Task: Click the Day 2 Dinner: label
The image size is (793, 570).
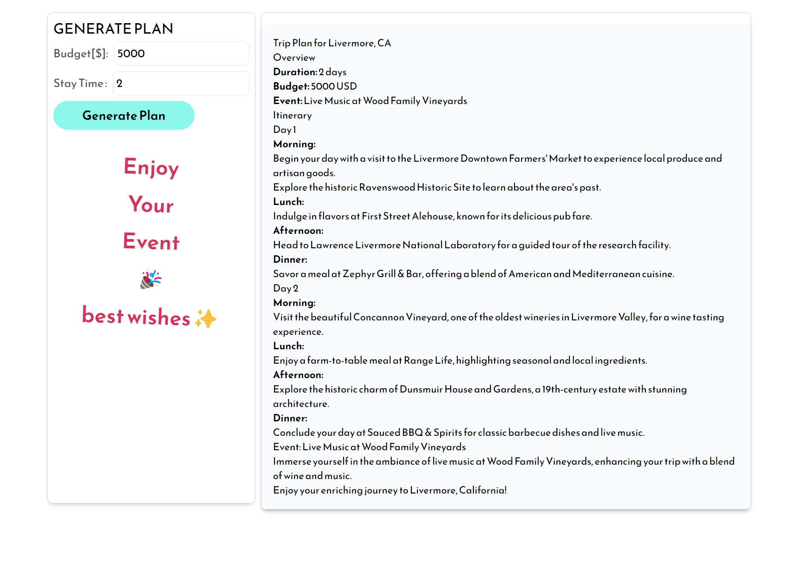Action: coord(290,418)
